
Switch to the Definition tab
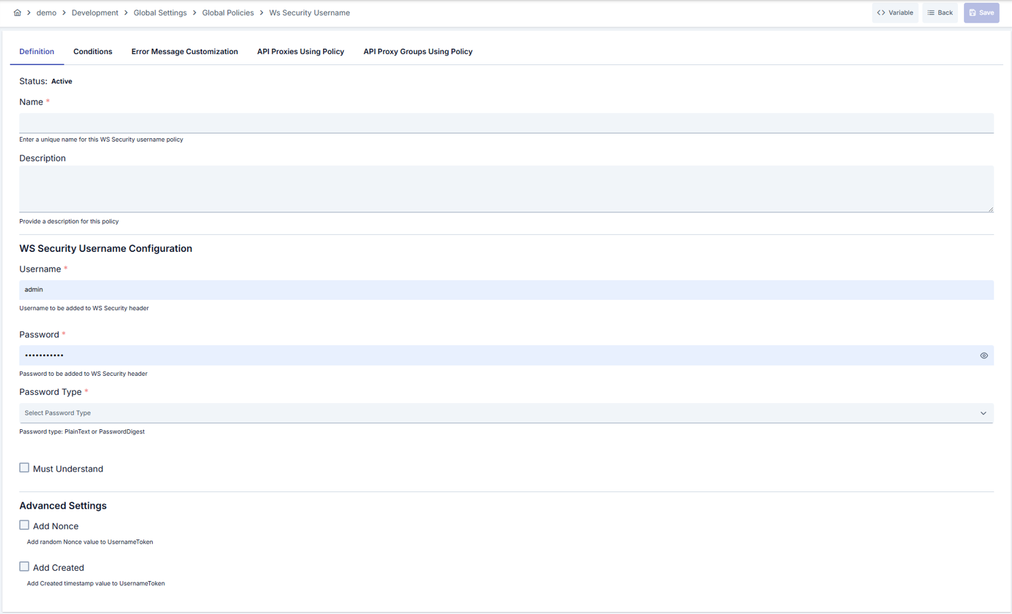37,51
